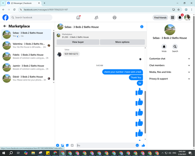The height and width of the screenshot is (156, 195).
Task: Click the Chrome address bar URL
Action: [46, 10]
